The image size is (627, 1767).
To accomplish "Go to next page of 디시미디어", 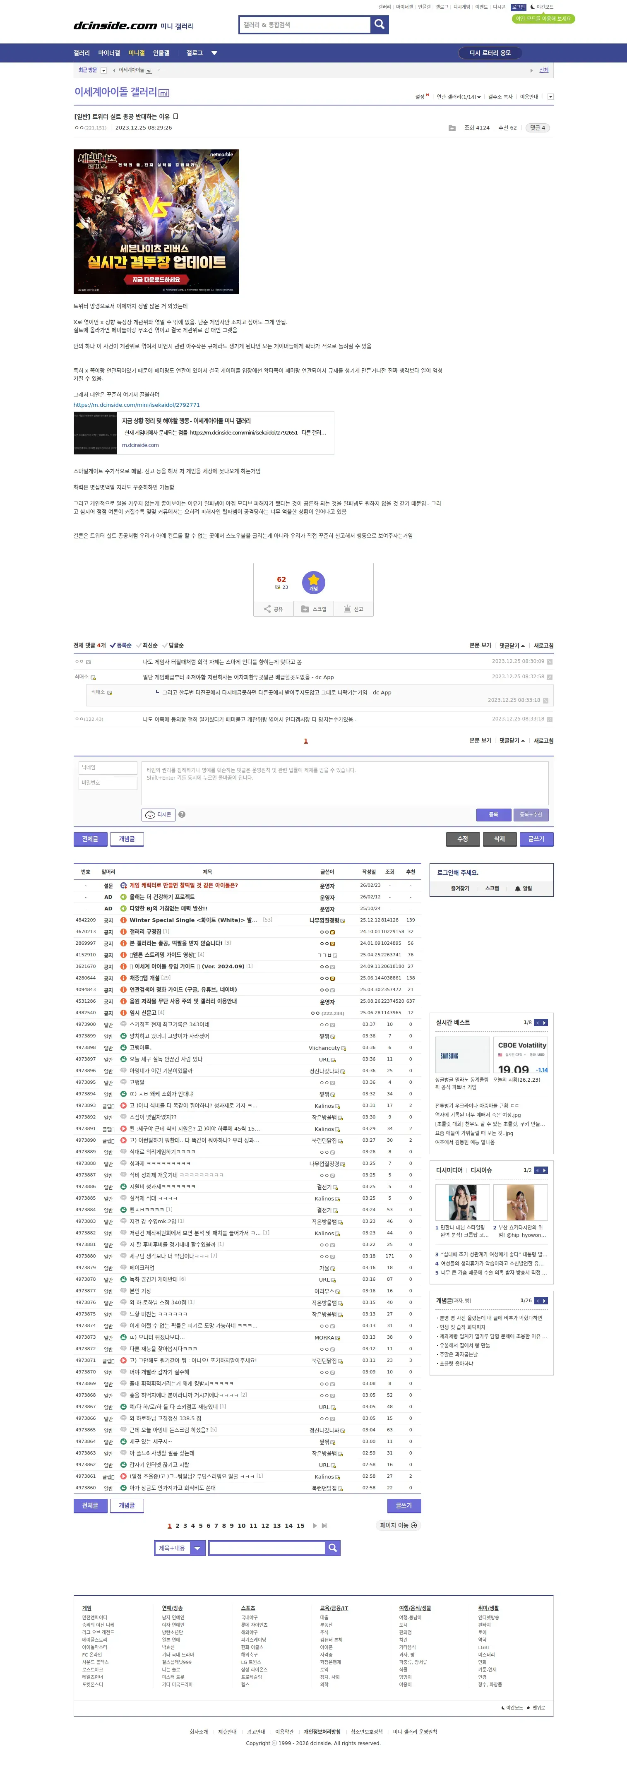I will [x=545, y=1170].
